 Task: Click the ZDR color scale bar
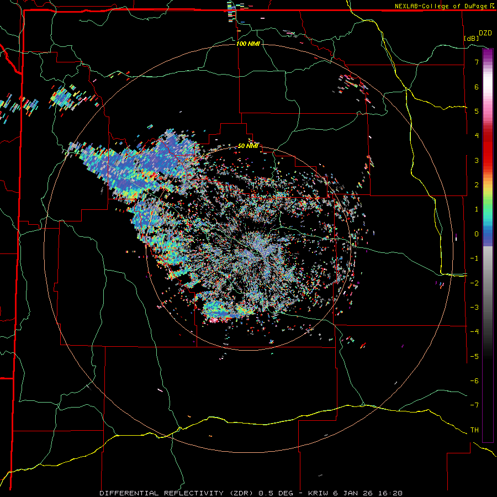coord(488,245)
